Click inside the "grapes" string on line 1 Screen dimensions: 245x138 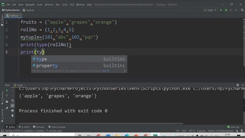tap(79, 22)
